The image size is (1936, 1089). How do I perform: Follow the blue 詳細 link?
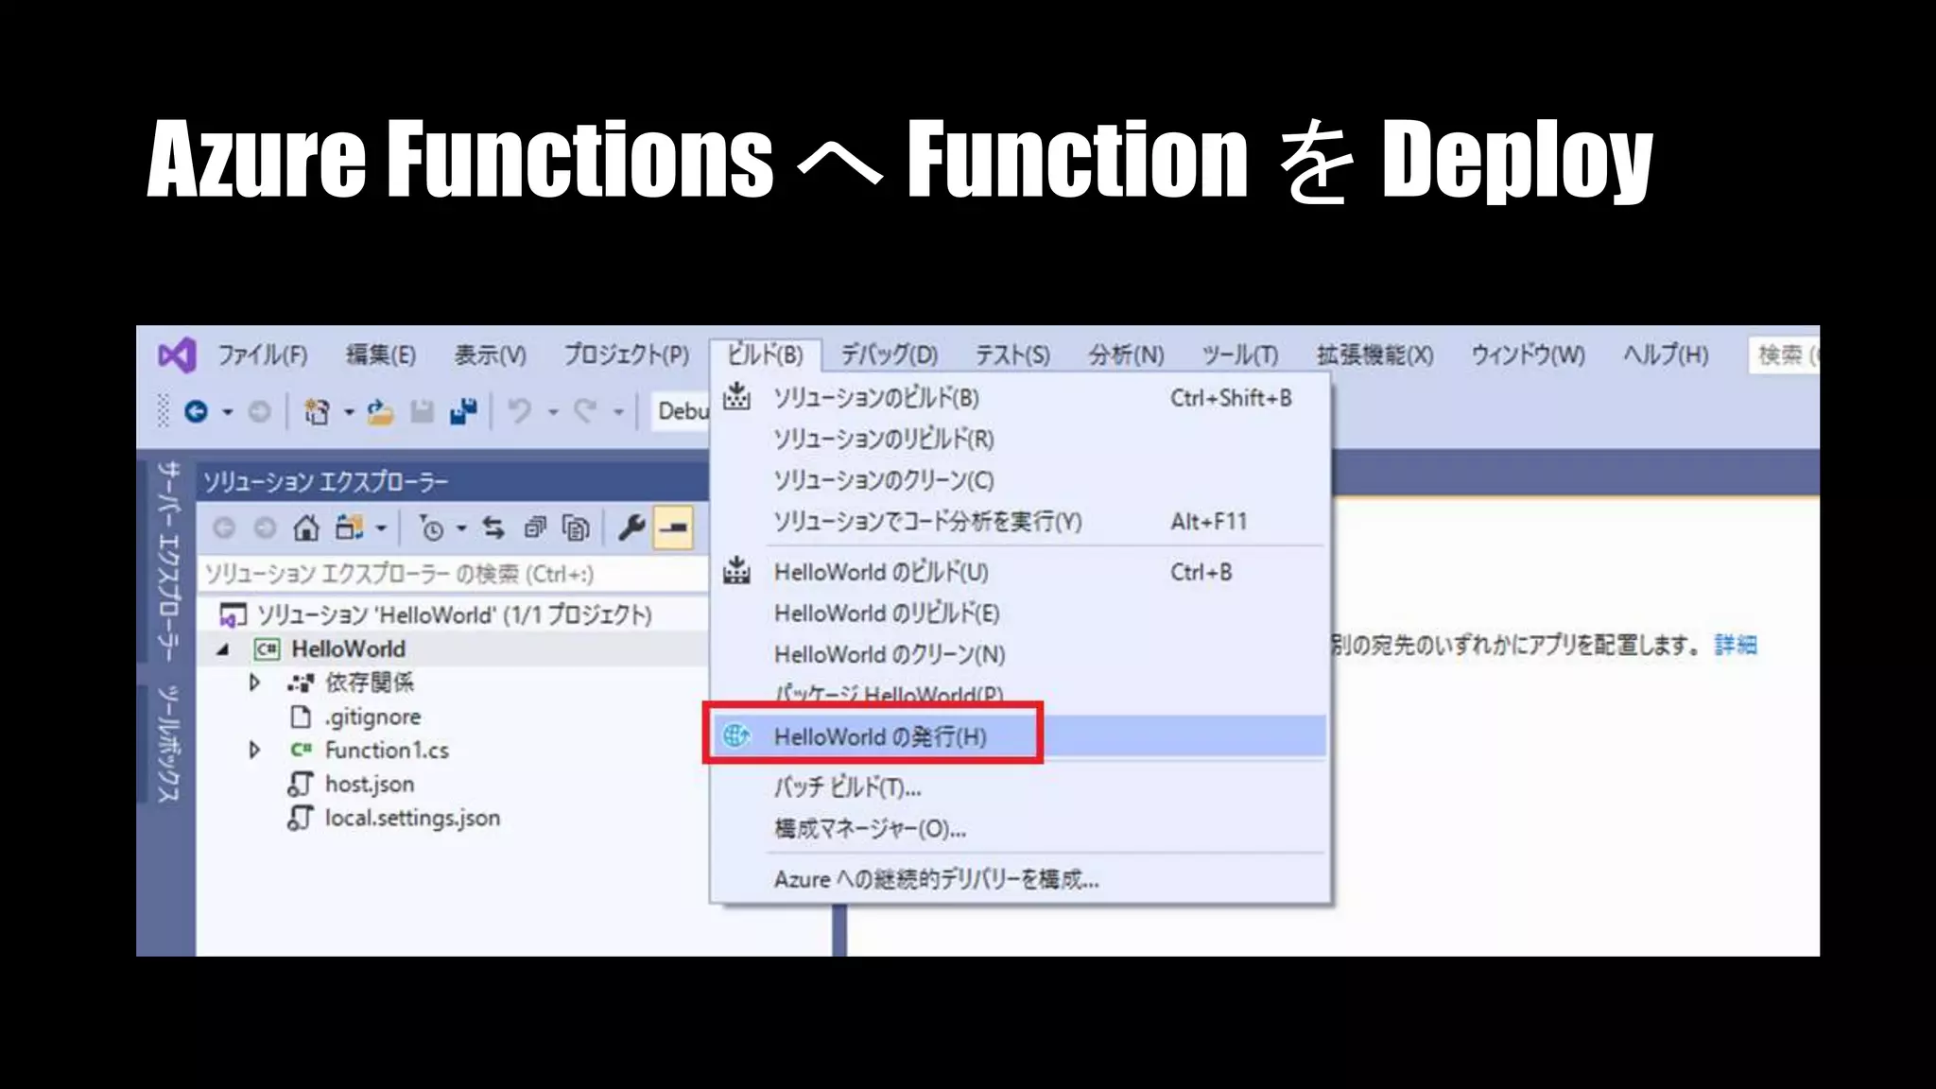click(1736, 645)
